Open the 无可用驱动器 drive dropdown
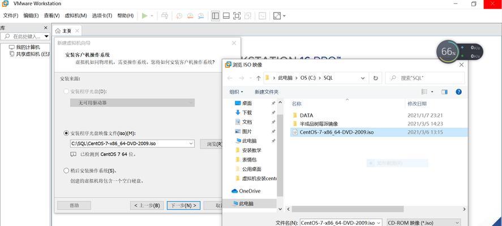This screenshot has width=502, height=226. click(132, 103)
